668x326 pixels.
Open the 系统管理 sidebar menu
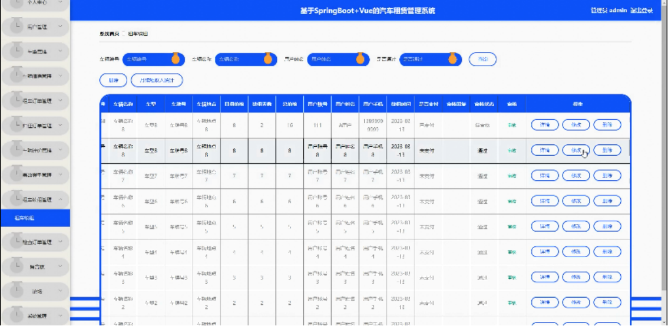[x=36, y=316]
